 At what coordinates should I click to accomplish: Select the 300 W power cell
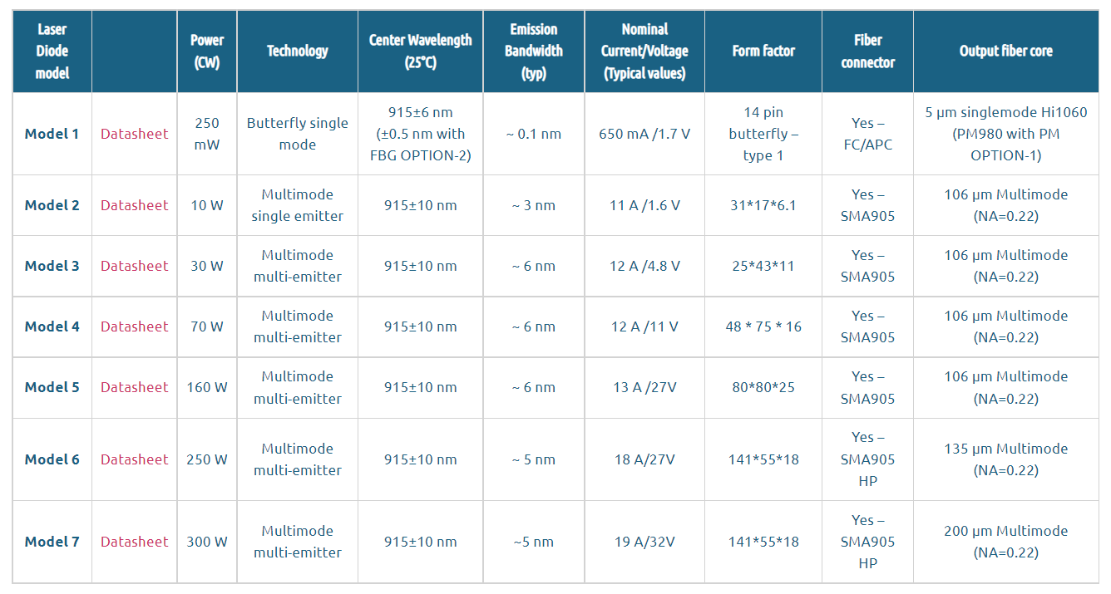207,542
